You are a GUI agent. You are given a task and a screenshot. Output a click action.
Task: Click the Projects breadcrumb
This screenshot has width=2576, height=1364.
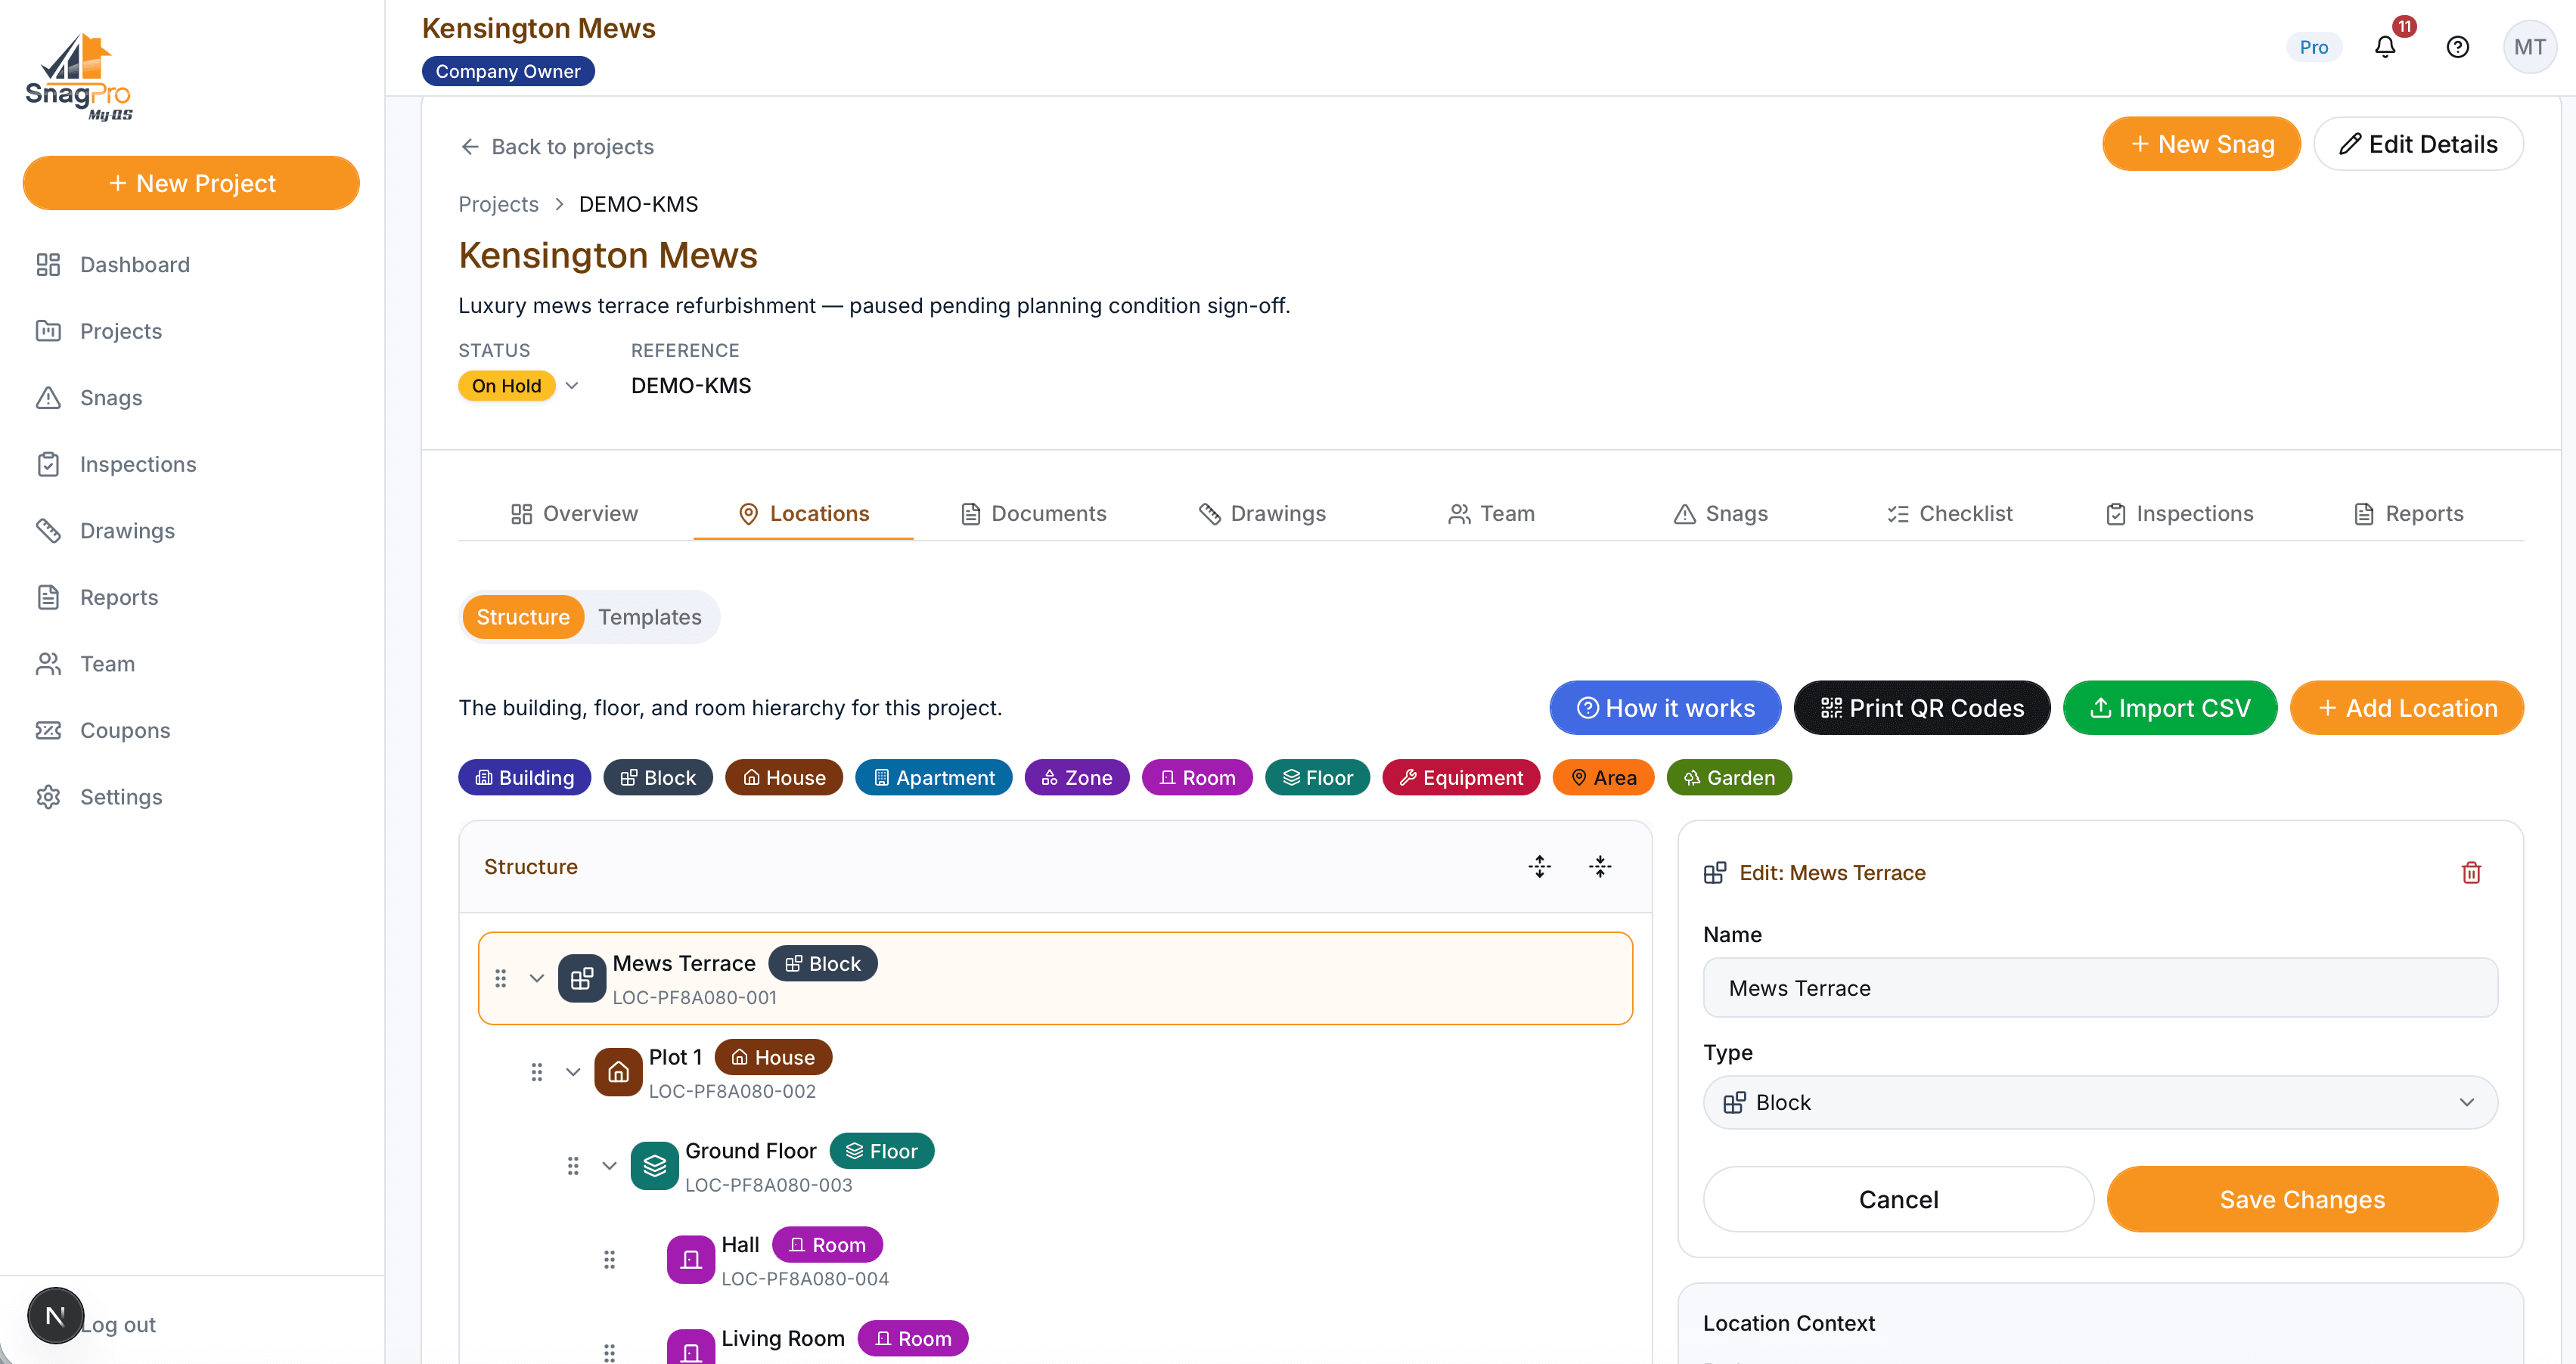click(498, 204)
